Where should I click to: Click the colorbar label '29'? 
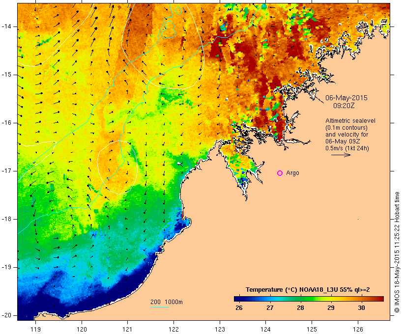coord(331,308)
